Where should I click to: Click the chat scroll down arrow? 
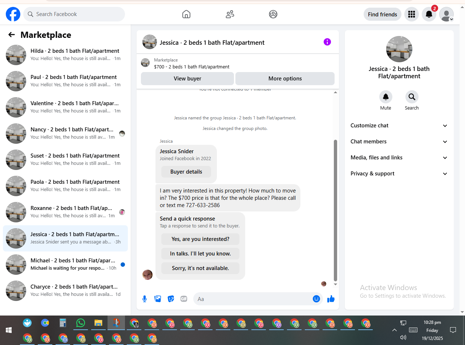tap(335, 284)
